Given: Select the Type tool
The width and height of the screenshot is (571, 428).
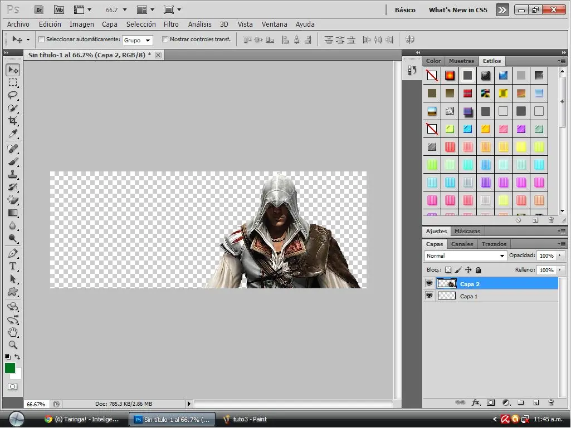Looking at the screenshot, I should (x=13, y=266).
